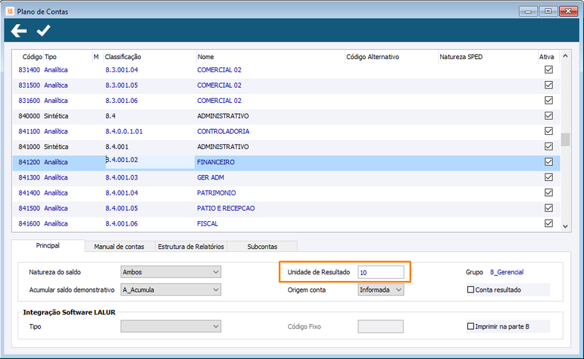The height and width of the screenshot is (359, 584).
Task: Select the GER ADM account name
Action: [x=210, y=177]
